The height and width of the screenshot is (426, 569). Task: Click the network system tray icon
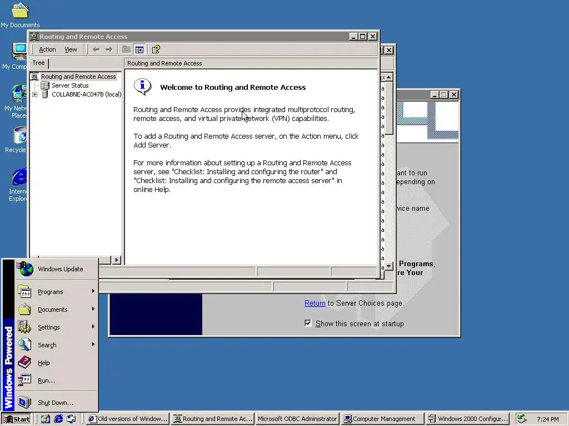pos(522,419)
